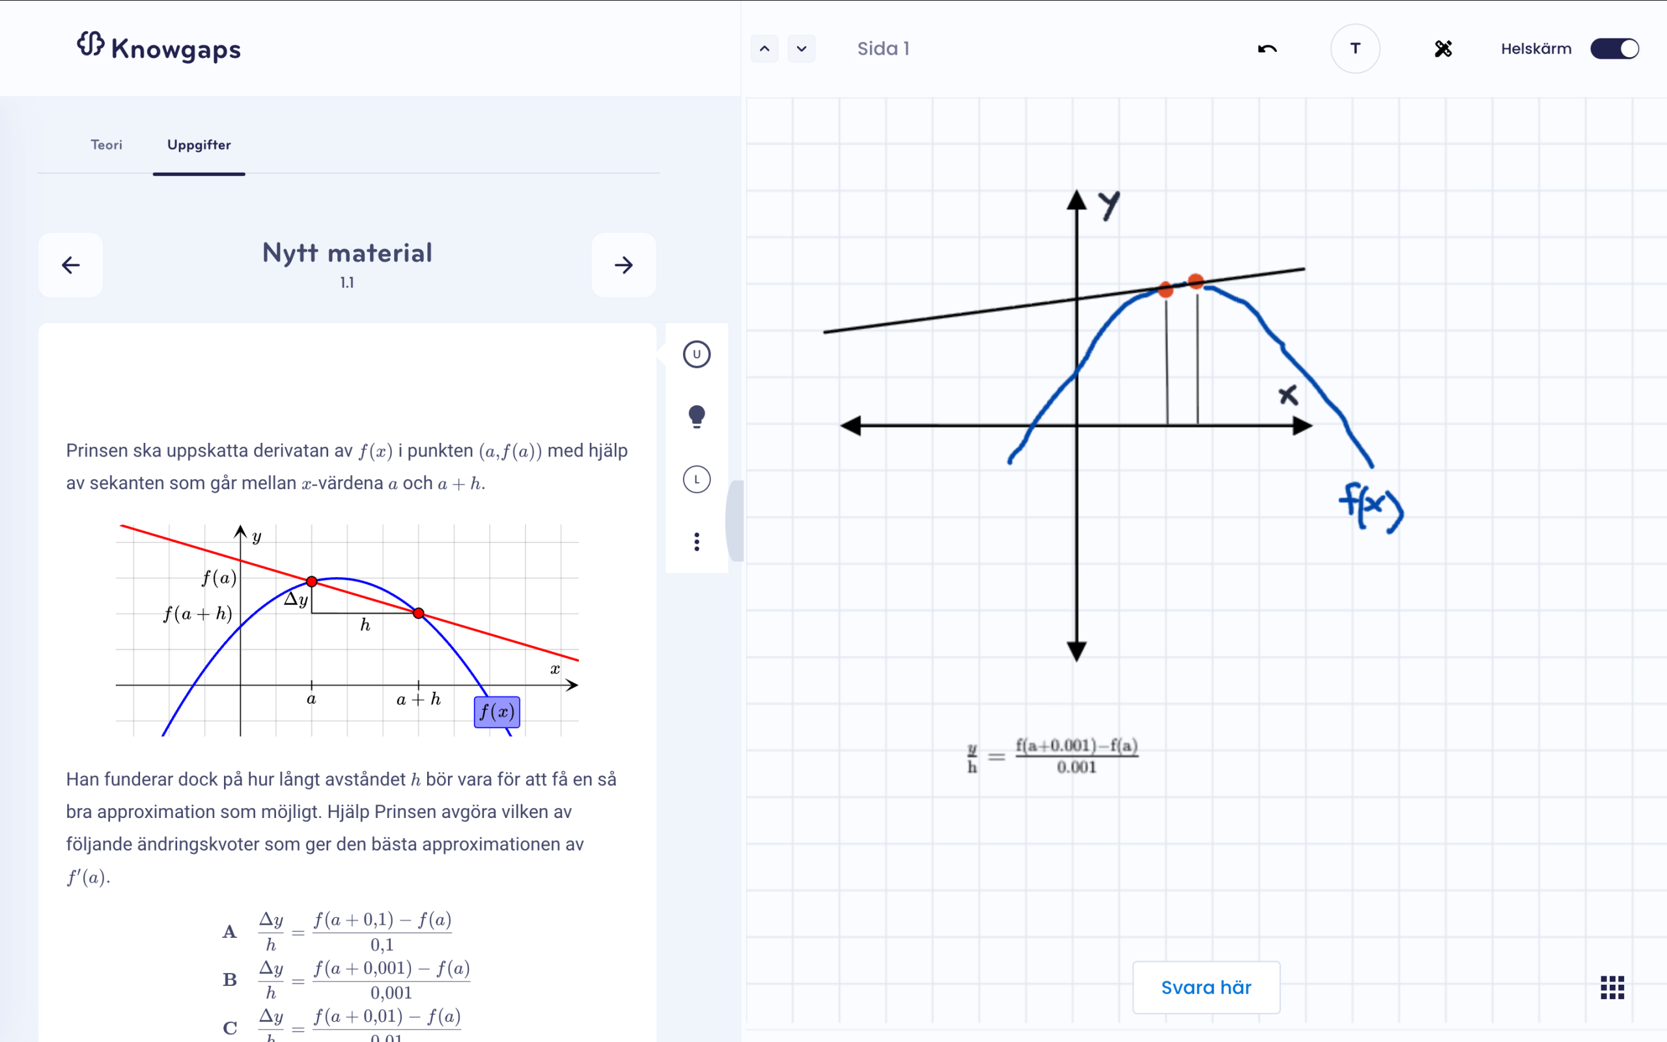Open the drawing tools pencil-ruler icon

click(x=1443, y=49)
